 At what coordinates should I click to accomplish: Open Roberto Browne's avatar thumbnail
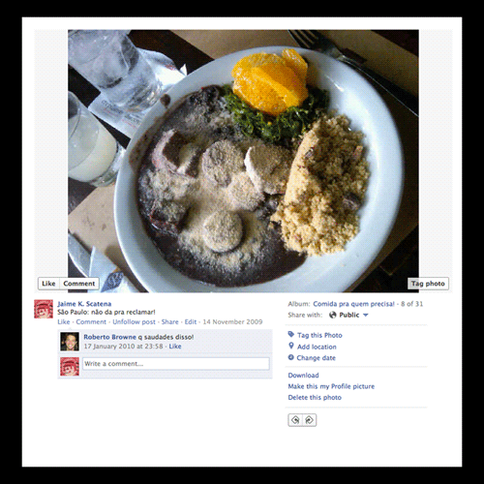[x=70, y=342]
